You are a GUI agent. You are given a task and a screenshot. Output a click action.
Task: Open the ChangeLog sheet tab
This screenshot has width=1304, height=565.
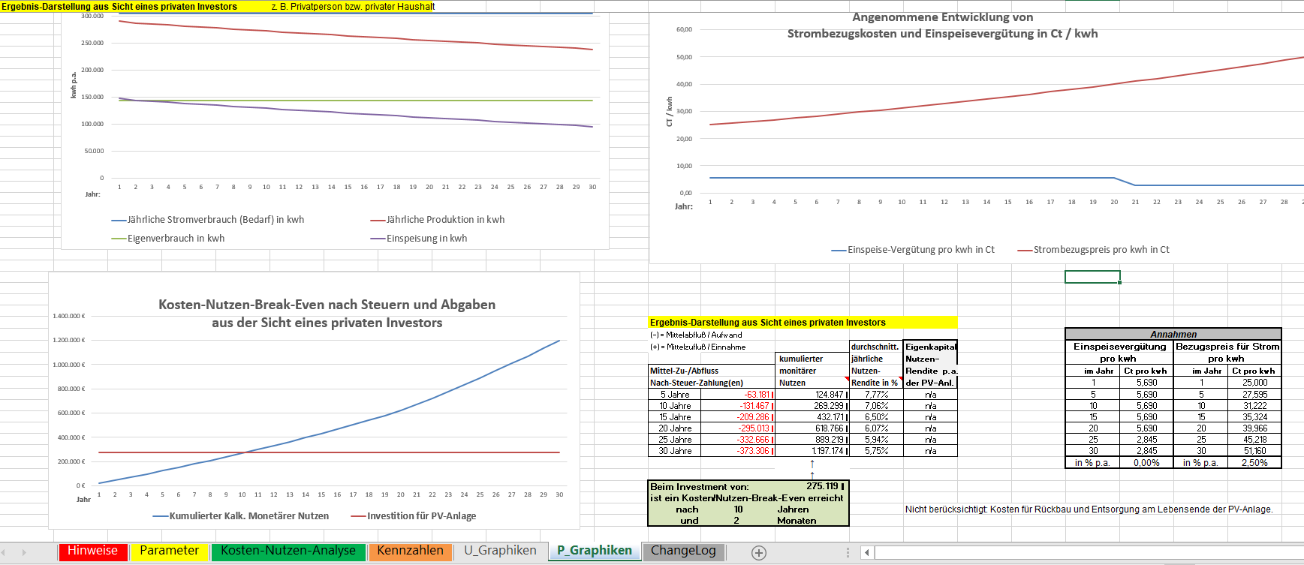click(683, 551)
